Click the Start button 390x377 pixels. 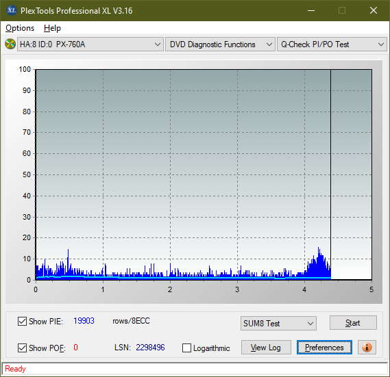pos(353,323)
